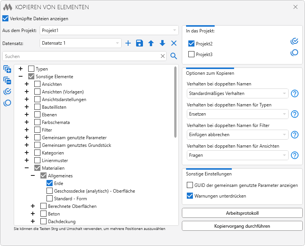Viewport: 305px width, 246px height.
Task: Click the Kopiervorgang durchführen button
Action: (242, 226)
